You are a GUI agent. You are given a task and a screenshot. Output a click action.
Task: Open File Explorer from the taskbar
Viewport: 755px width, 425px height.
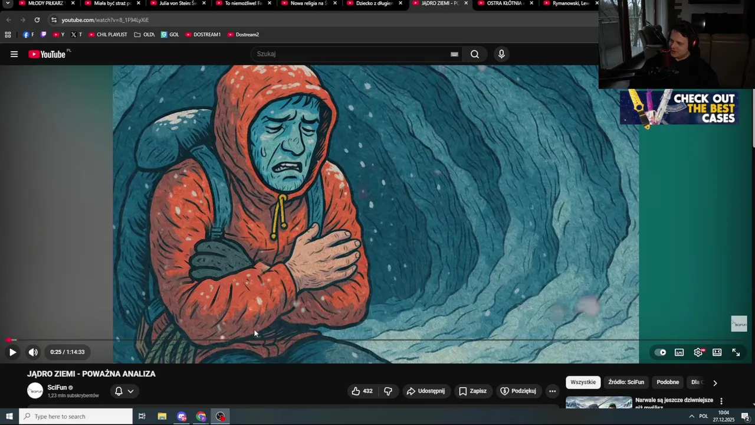click(x=162, y=417)
